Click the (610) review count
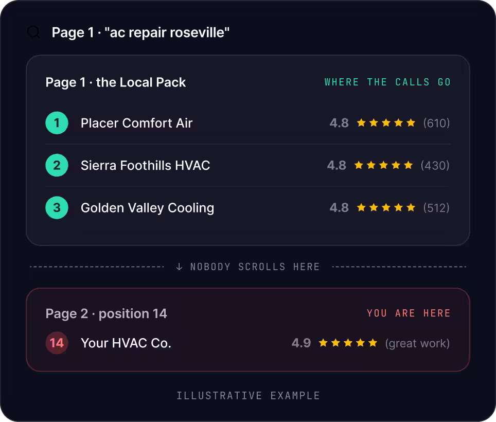Screen dimensions: 496x422 click(436, 123)
